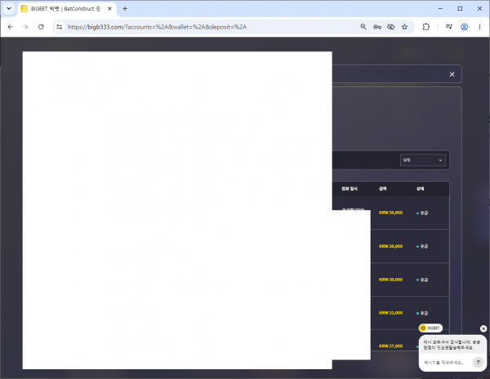Viewport: 490px width, 379px height.
Task: Click the chat message input field
Action: point(445,363)
